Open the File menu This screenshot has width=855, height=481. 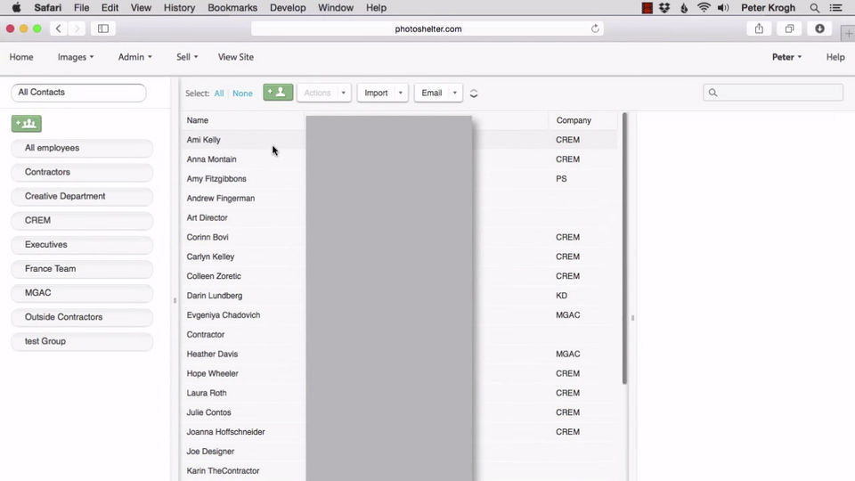click(81, 8)
